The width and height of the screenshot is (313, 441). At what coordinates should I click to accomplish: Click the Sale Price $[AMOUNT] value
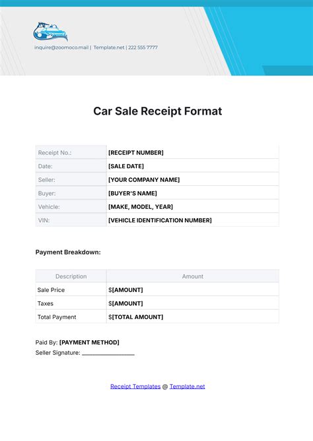point(125,289)
